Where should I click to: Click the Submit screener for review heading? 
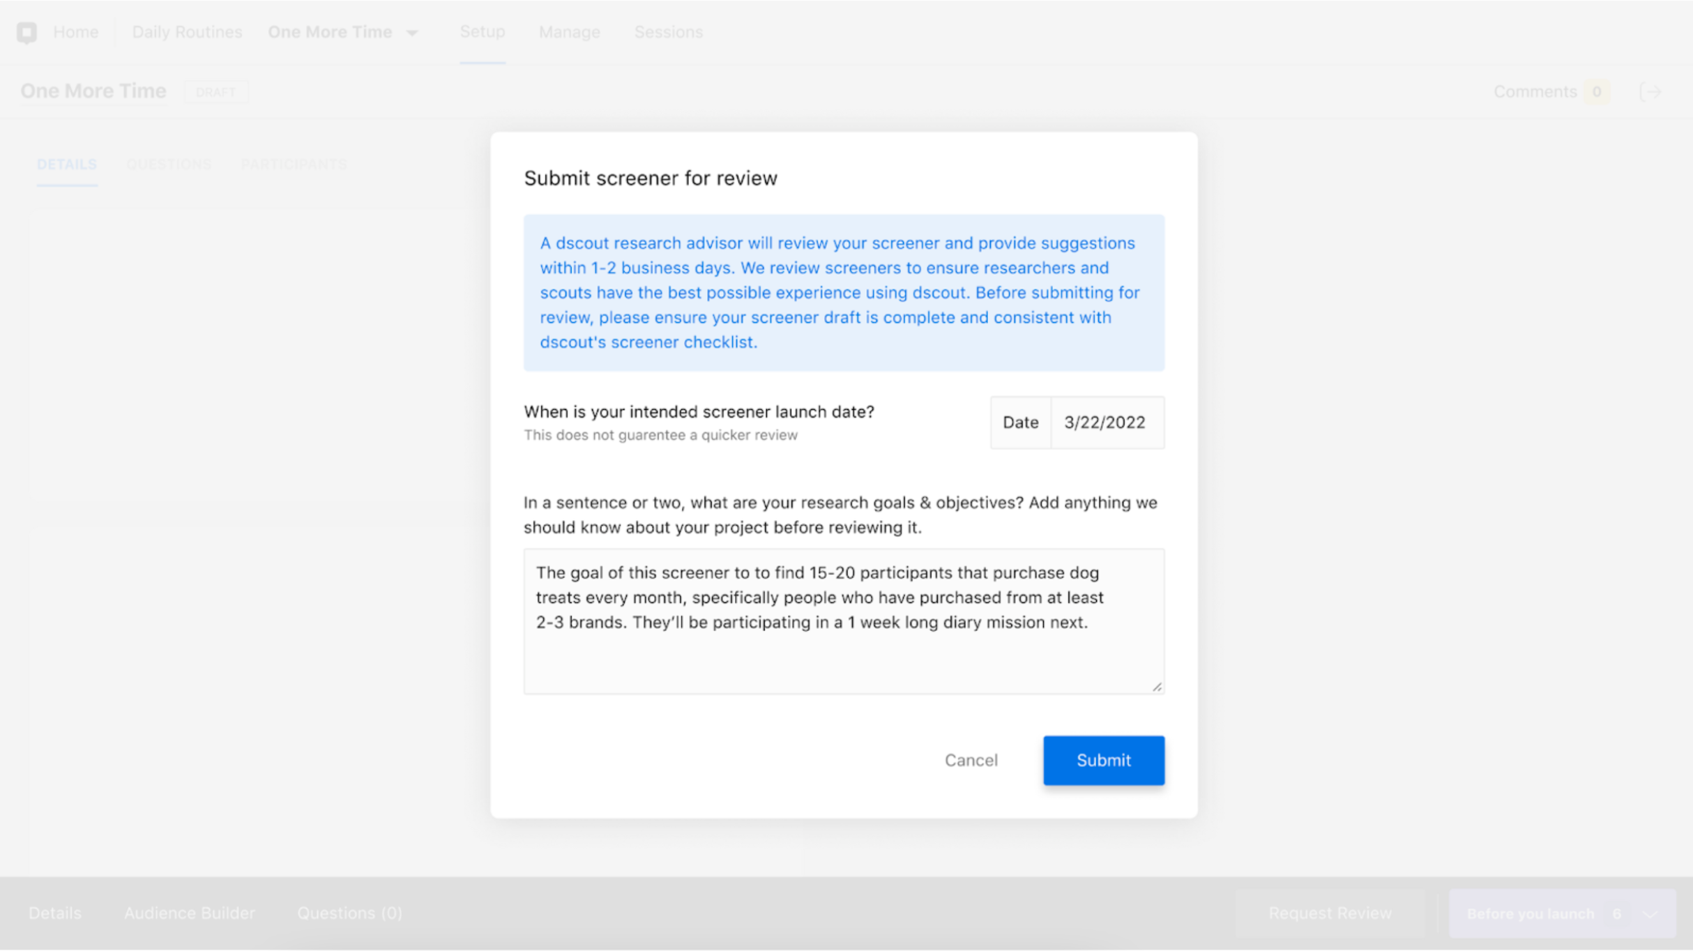pyautogui.click(x=651, y=178)
